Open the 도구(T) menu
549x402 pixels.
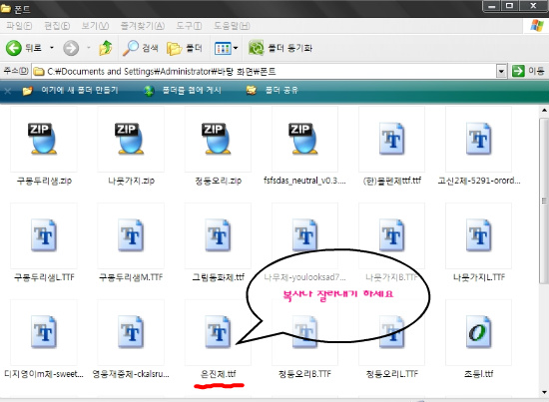(189, 26)
